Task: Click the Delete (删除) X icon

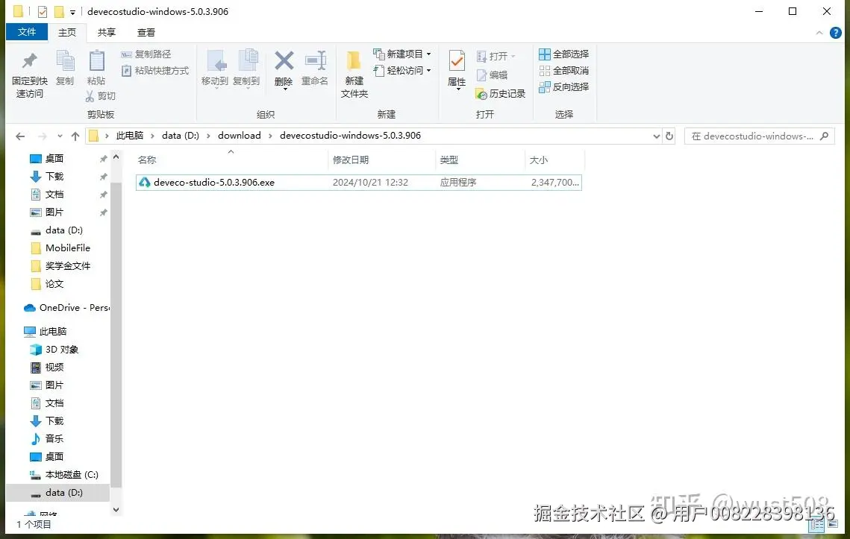Action: 284,60
